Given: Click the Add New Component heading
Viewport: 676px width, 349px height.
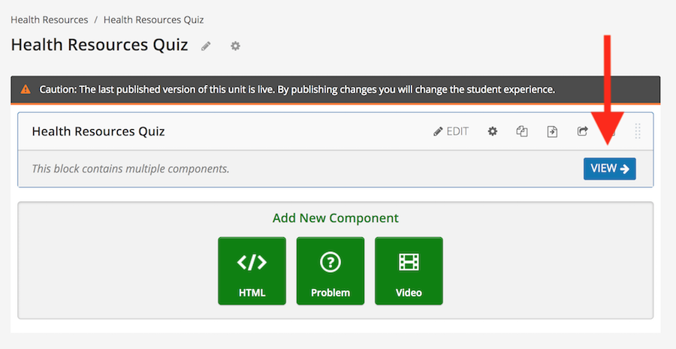Looking at the screenshot, I should tap(336, 218).
